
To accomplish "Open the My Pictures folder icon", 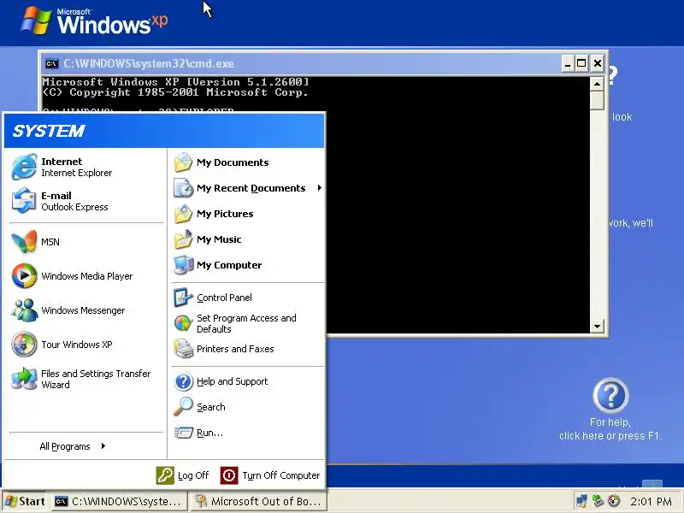I will click(183, 214).
